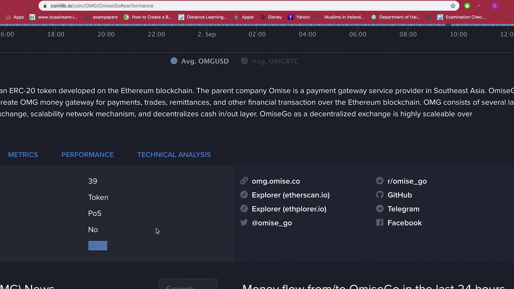514x289 pixels.
Task: Click the chain-link icon beside omg.omise.co
Action: click(244, 181)
